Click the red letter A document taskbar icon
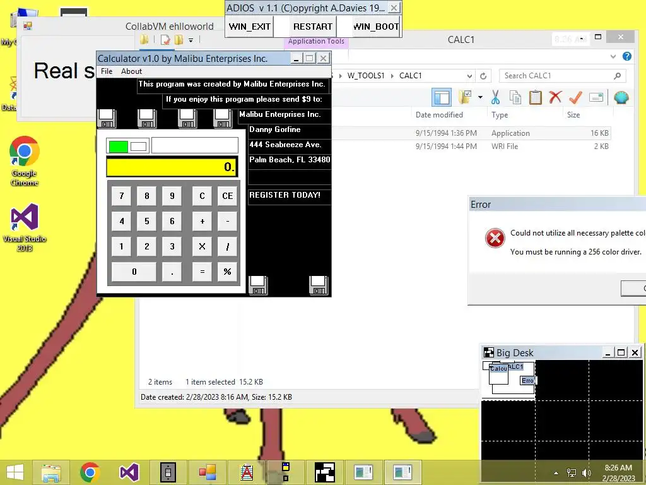Image resolution: width=646 pixels, height=485 pixels. (247, 472)
